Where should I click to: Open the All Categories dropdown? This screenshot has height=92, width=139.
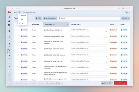(x=50, y=18)
